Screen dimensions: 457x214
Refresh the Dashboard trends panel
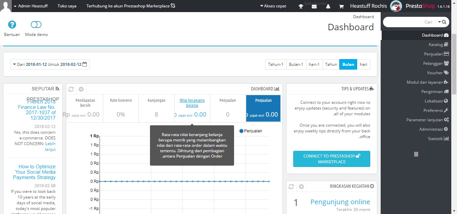point(71,89)
